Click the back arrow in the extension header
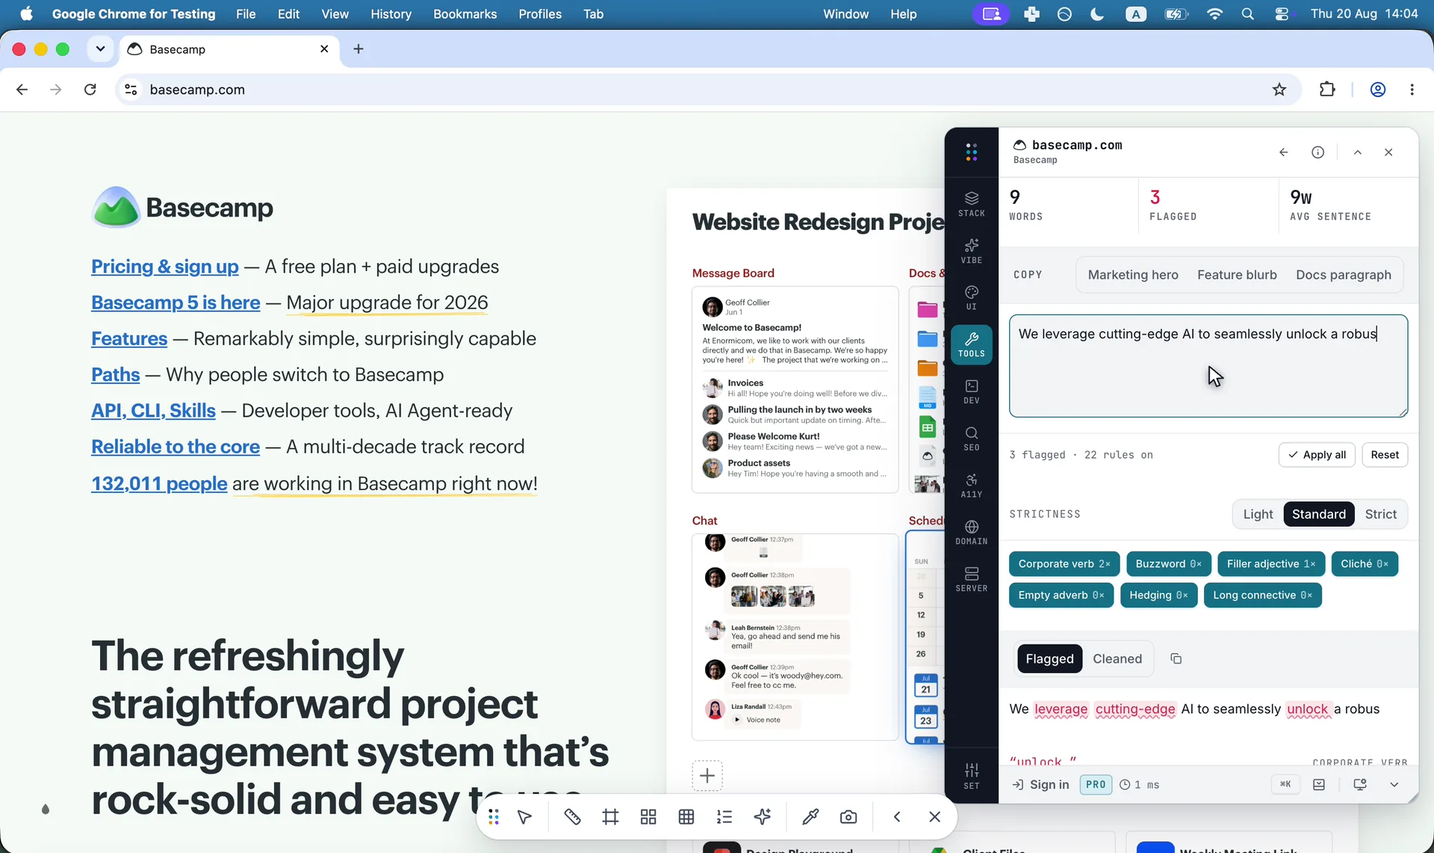 coord(1283,152)
